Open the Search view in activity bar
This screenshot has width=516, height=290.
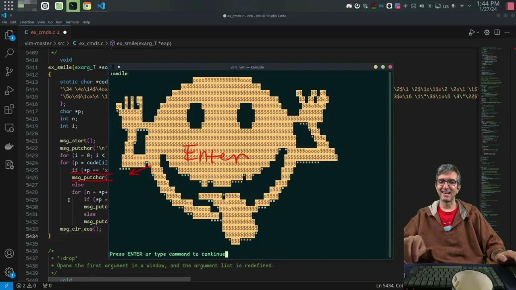pyautogui.click(x=9, y=53)
